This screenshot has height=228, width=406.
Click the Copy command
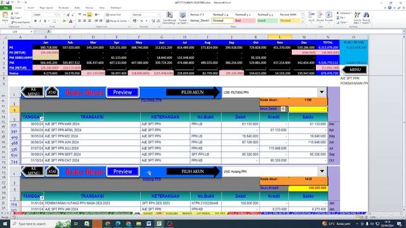point(15,18)
